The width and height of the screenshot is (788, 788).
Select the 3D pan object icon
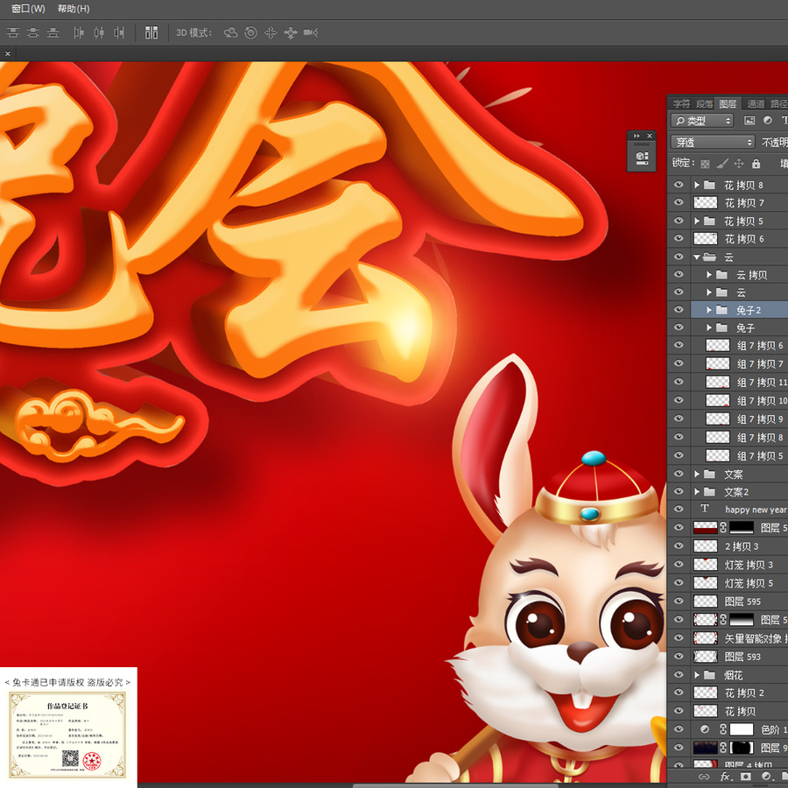271,32
